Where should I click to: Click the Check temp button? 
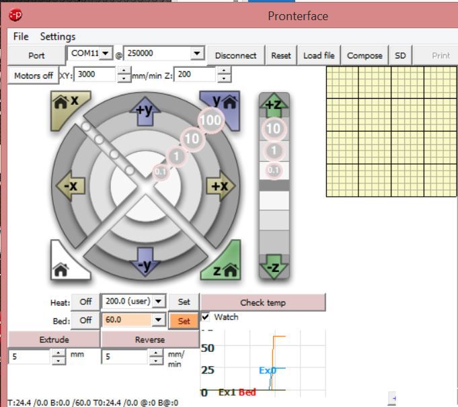pos(263,302)
